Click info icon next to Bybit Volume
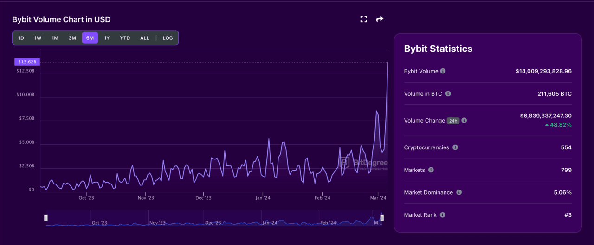Screen dimensions: 594x245 443,71
